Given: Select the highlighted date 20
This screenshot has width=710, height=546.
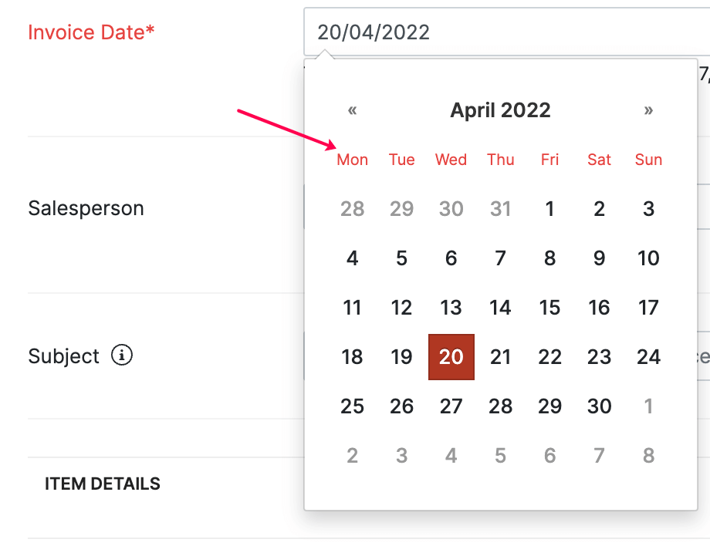Looking at the screenshot, I should tap(451, 357).
